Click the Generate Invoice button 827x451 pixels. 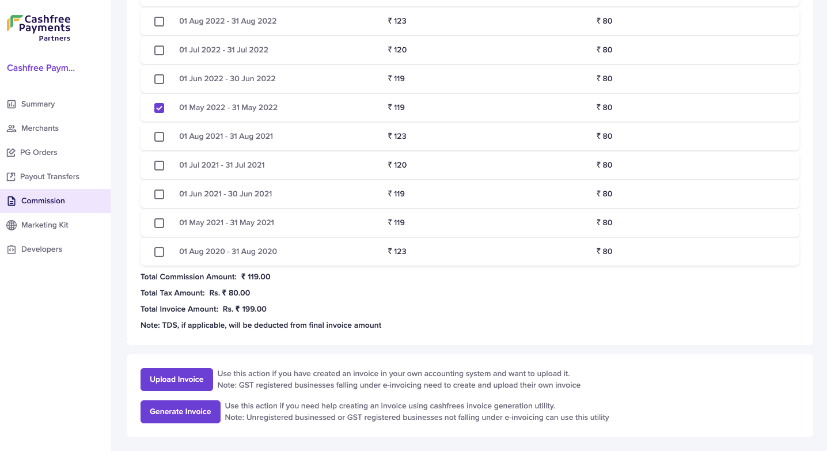(180, 412)
